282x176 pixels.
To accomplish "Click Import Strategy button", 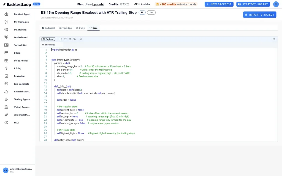I will 259,15.
